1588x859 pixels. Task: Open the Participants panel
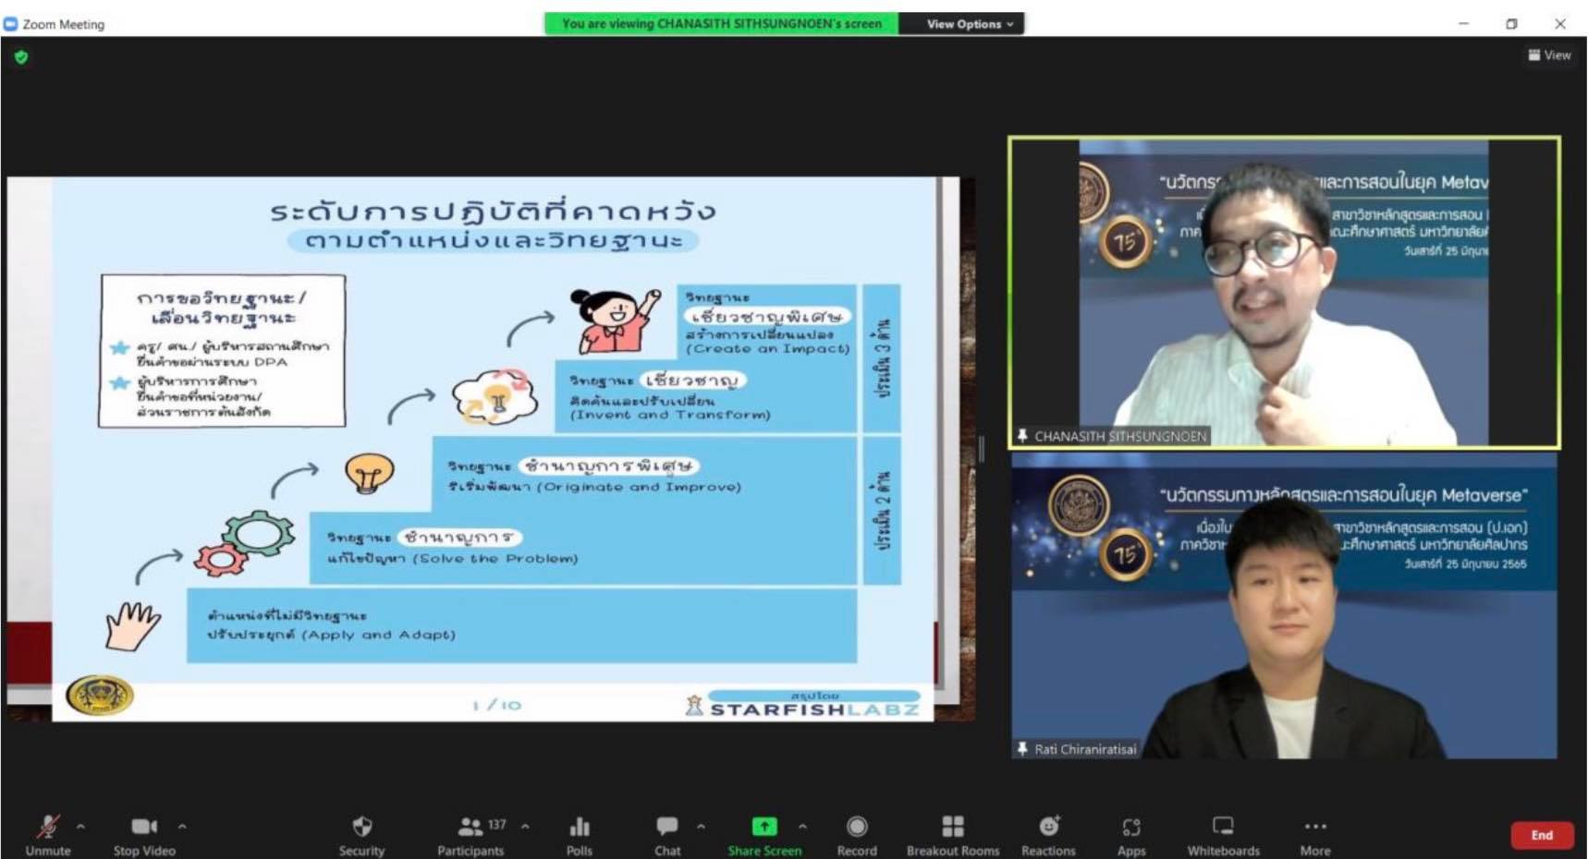(470, 833)
